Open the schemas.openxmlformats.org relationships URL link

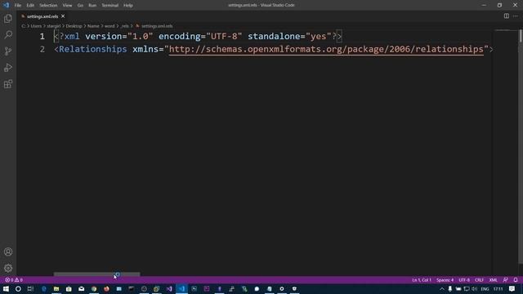click(x=326, y=49)
